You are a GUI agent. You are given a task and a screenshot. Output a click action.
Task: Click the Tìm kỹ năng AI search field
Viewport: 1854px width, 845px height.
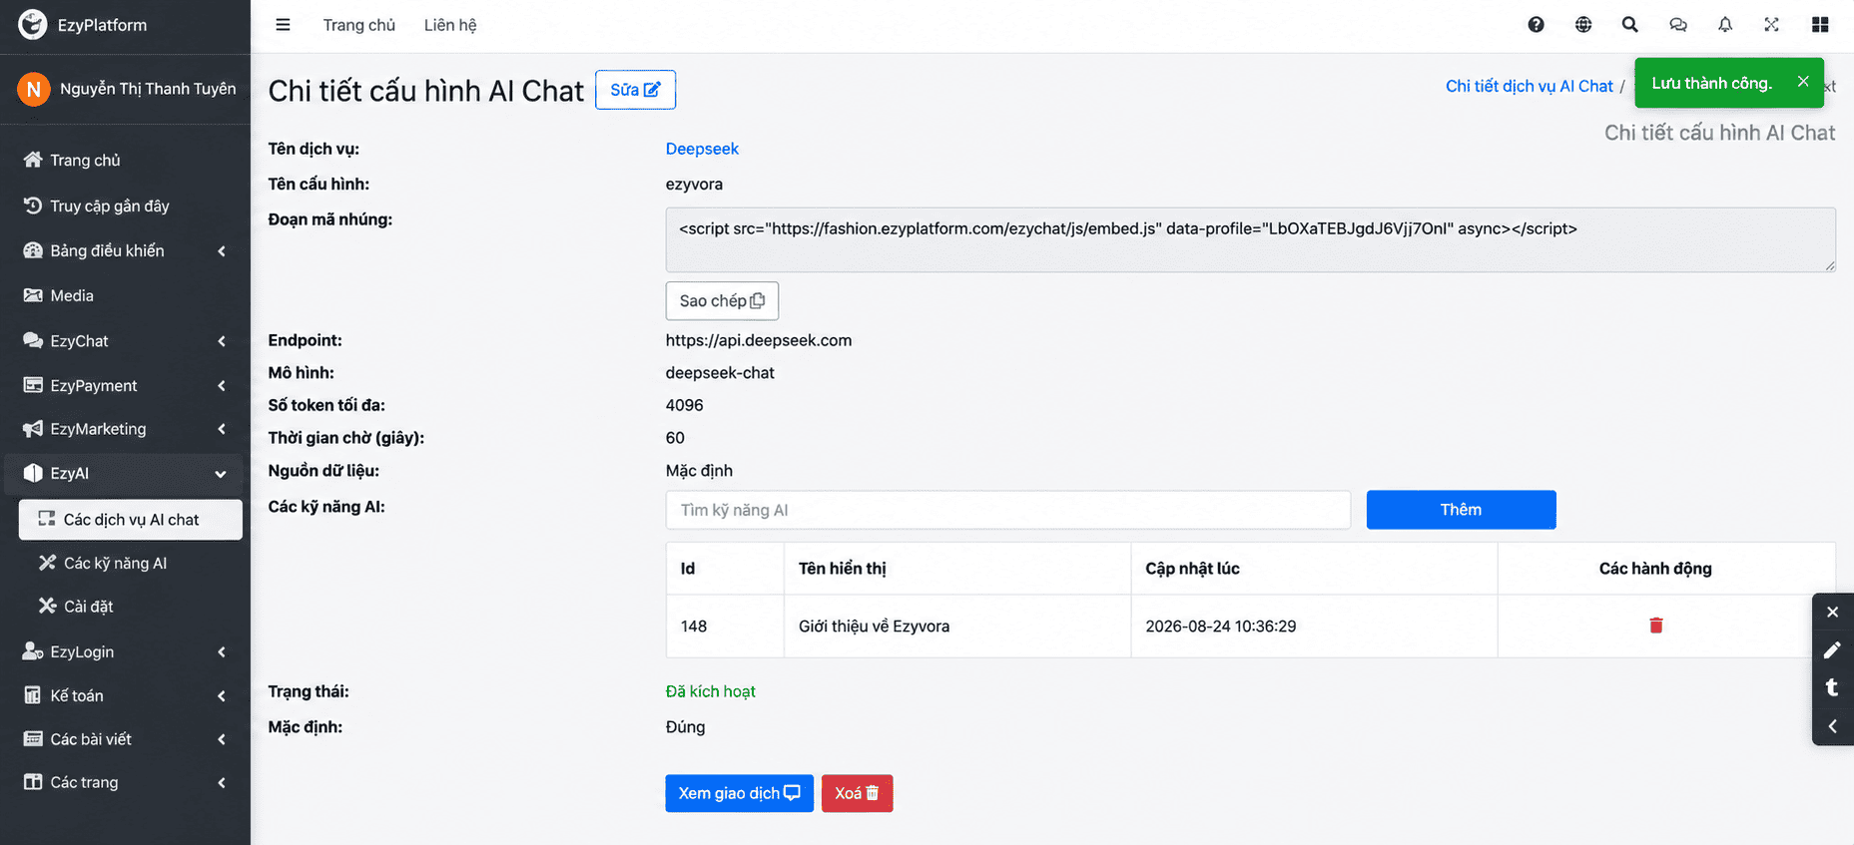(x=1008, y=510)
